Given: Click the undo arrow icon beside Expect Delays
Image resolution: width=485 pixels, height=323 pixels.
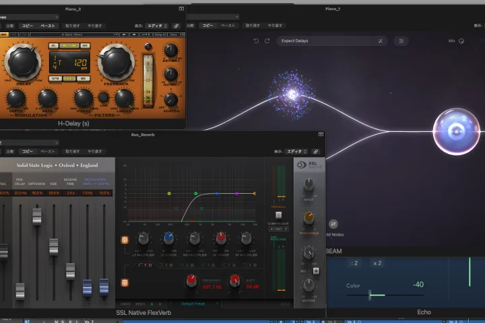Looking at the screenshot, I should coord(256,41).
